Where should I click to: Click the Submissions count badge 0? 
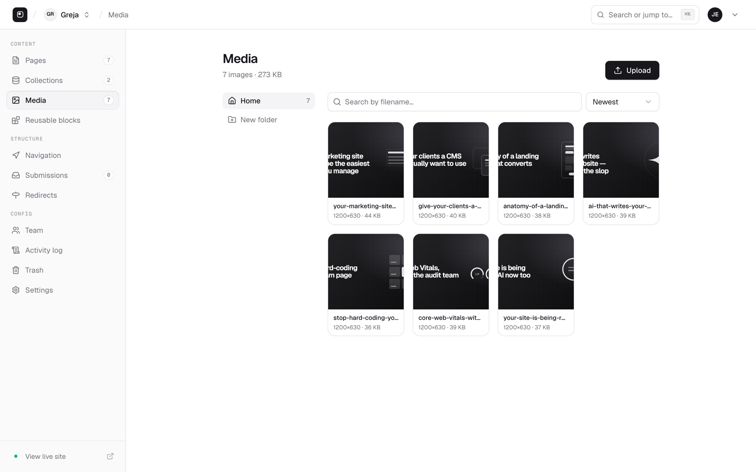(108, 175)
